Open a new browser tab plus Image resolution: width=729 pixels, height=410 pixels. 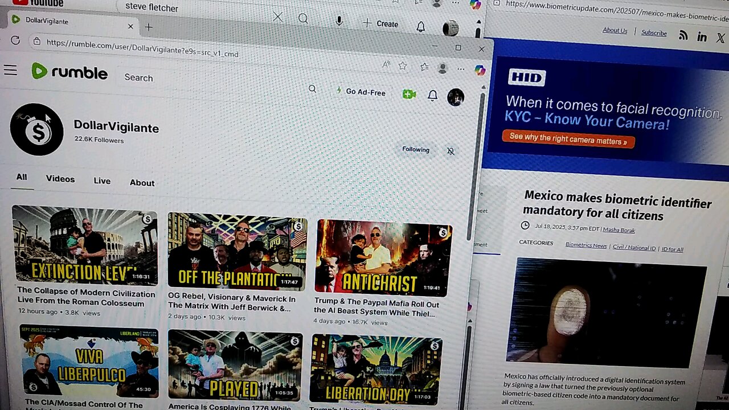coord(149,27)
